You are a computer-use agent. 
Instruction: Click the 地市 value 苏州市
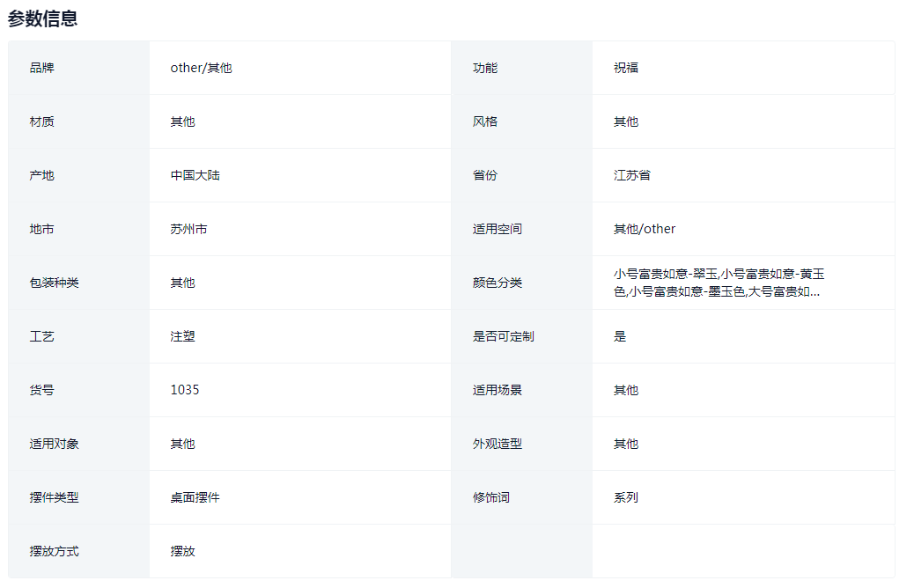[x=195, y=228]
